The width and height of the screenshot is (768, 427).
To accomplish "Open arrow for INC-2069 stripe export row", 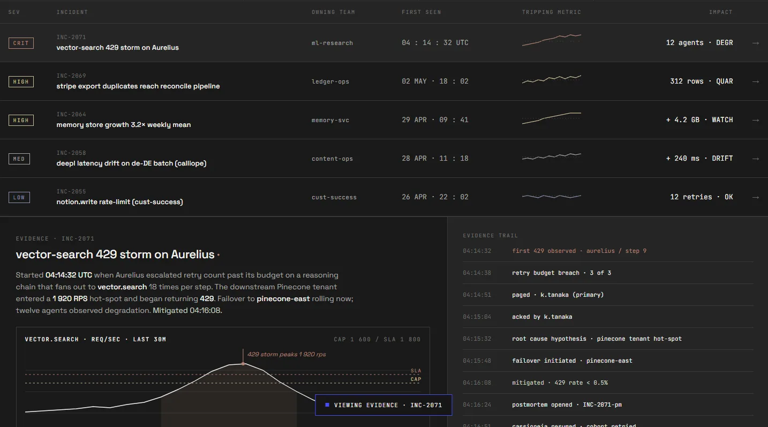I will [x=755, y=81].
